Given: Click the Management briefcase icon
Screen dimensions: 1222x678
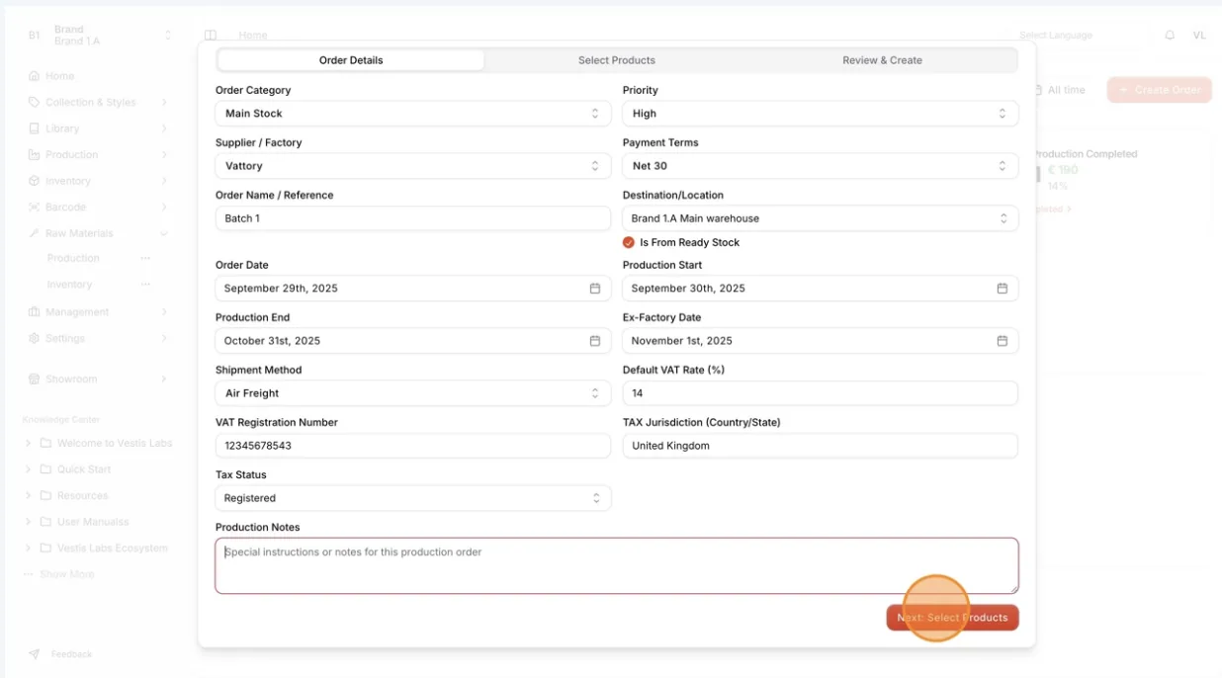Looking at the screenshot, I should 35,311.
